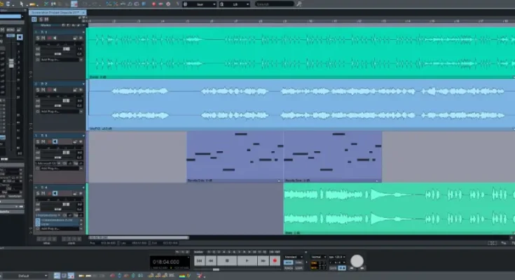This screenshot has width=515, height=280.
Task: Click the Rewind button in transport
Action: (x=211, y=260)
